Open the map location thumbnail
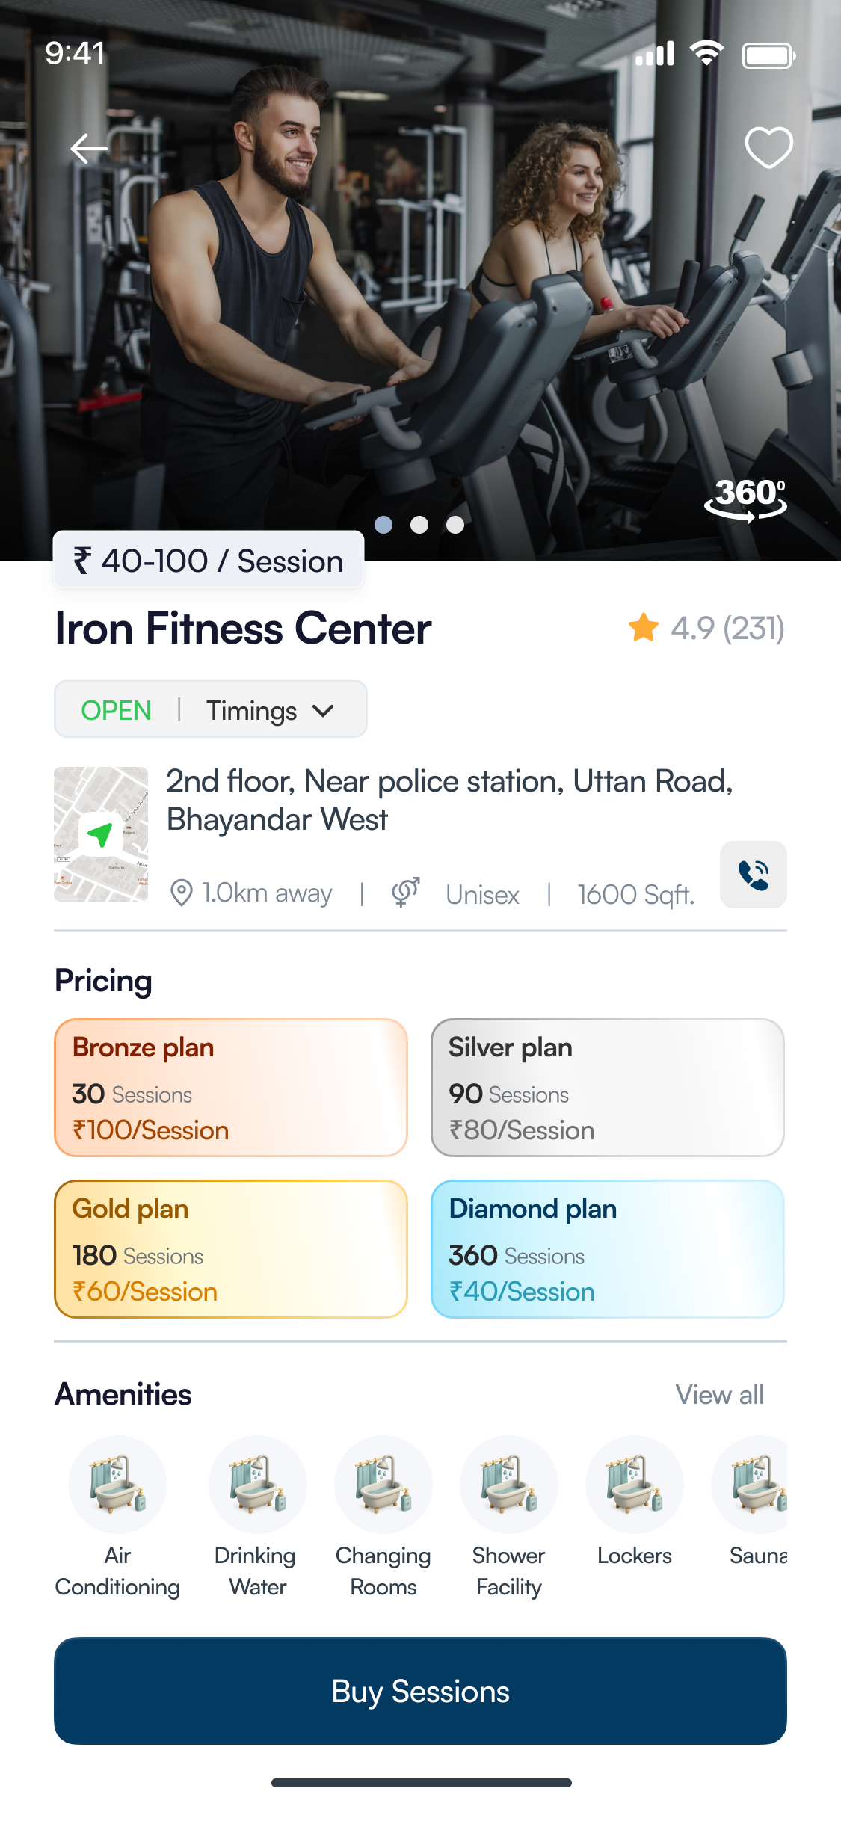 point(101,834)
